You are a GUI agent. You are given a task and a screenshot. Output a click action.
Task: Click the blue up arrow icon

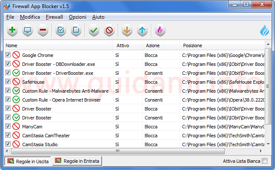142,30
